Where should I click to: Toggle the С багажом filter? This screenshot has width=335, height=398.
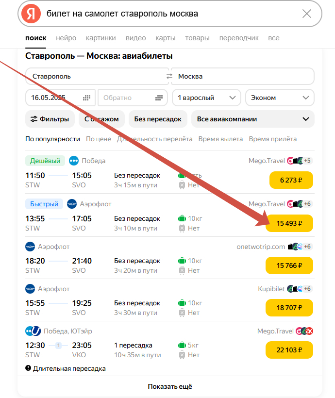101,119
